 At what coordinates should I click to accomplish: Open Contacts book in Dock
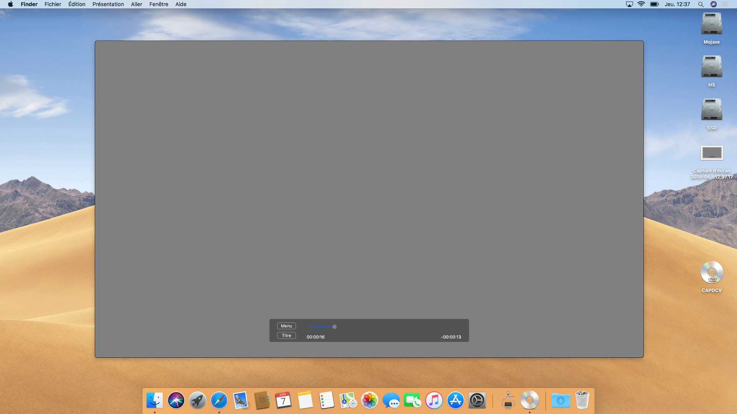(x=262, y=400)
